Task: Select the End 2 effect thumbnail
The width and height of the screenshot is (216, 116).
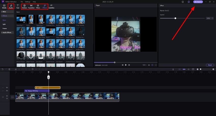Action: coord(31,19)
